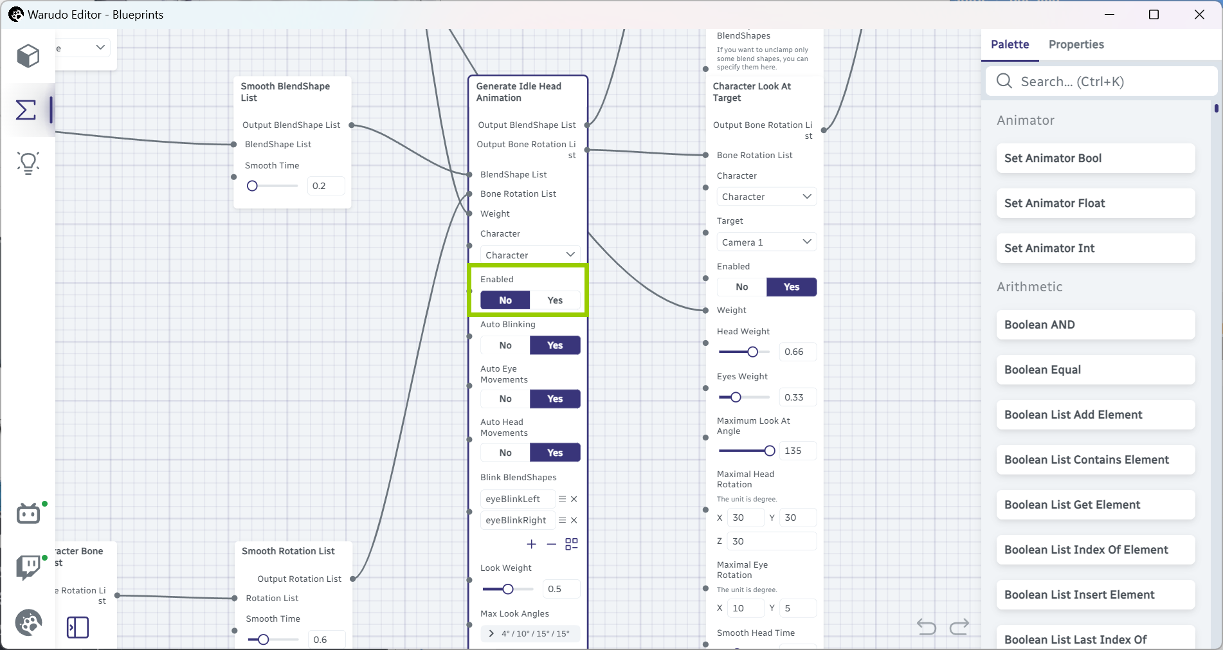Add a Blink BlendShapes entry with plus
Screen dimensions: 1223x650
pos(531,545)
